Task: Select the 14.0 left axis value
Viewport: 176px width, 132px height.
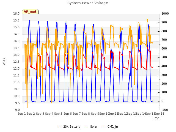Action: [16, 41]
